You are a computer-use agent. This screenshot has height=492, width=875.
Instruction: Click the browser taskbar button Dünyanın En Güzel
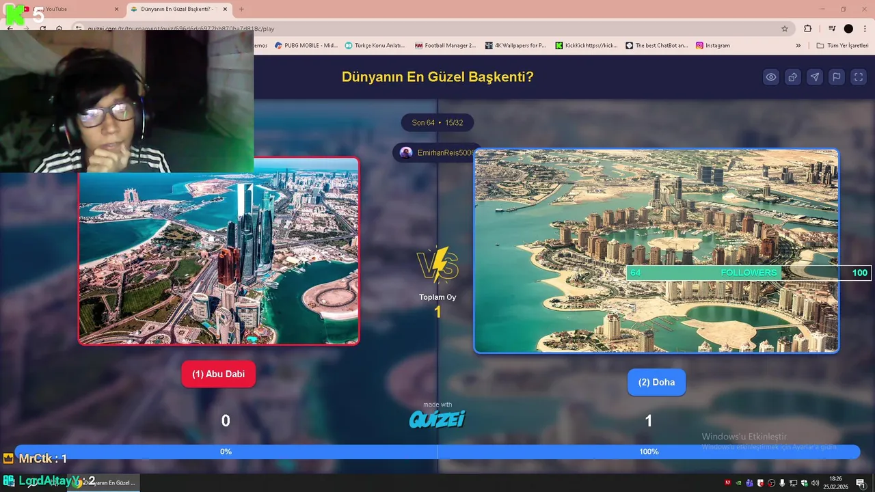pos(104,482)
